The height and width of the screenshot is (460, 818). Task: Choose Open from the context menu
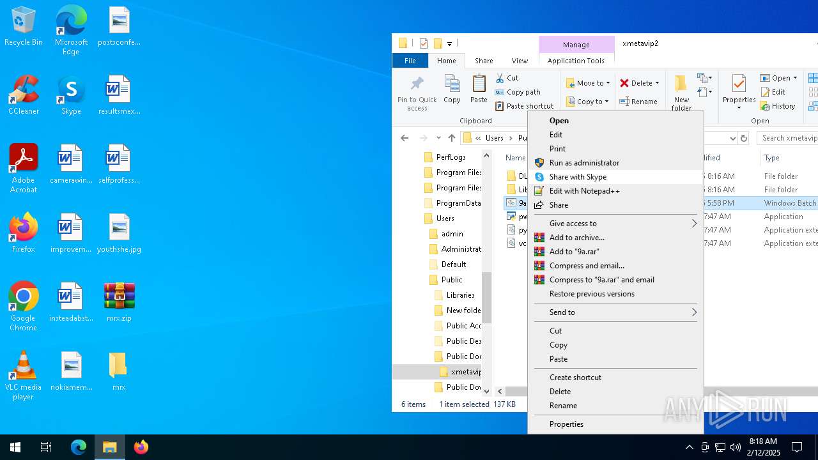616,121
